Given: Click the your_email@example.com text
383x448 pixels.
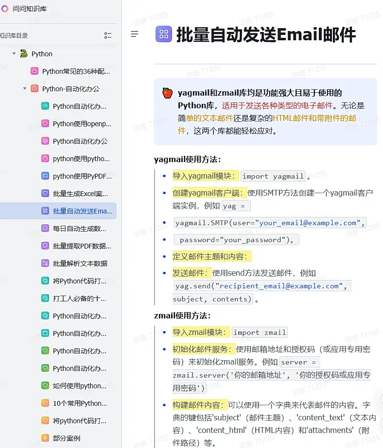Looking at the screenshot, I should pyautogui.click(x=308, y=223).
